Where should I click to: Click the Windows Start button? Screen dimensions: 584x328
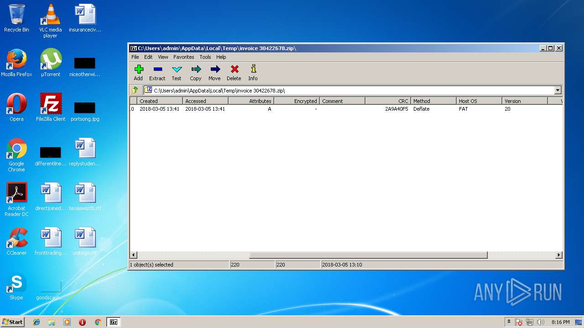pyautogui.click(x=13, y=322)
